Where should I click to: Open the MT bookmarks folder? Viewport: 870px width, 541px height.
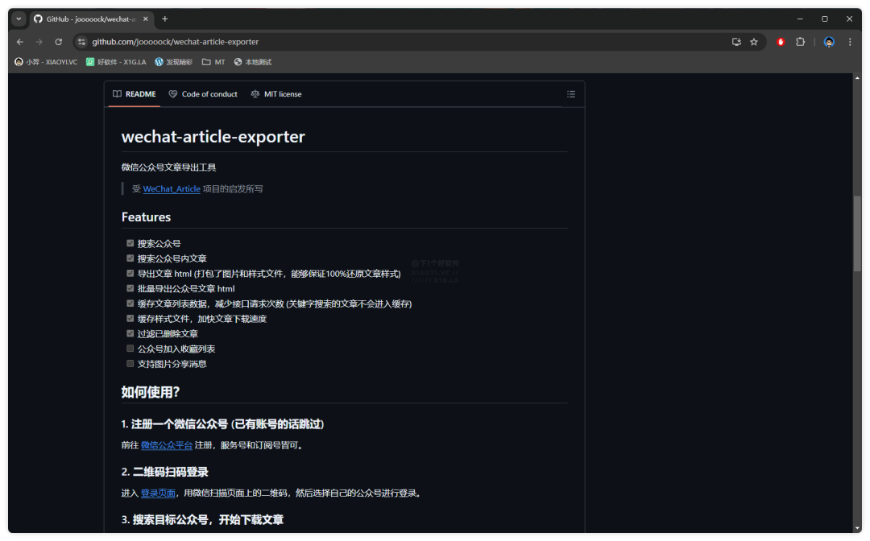point(212,61)
